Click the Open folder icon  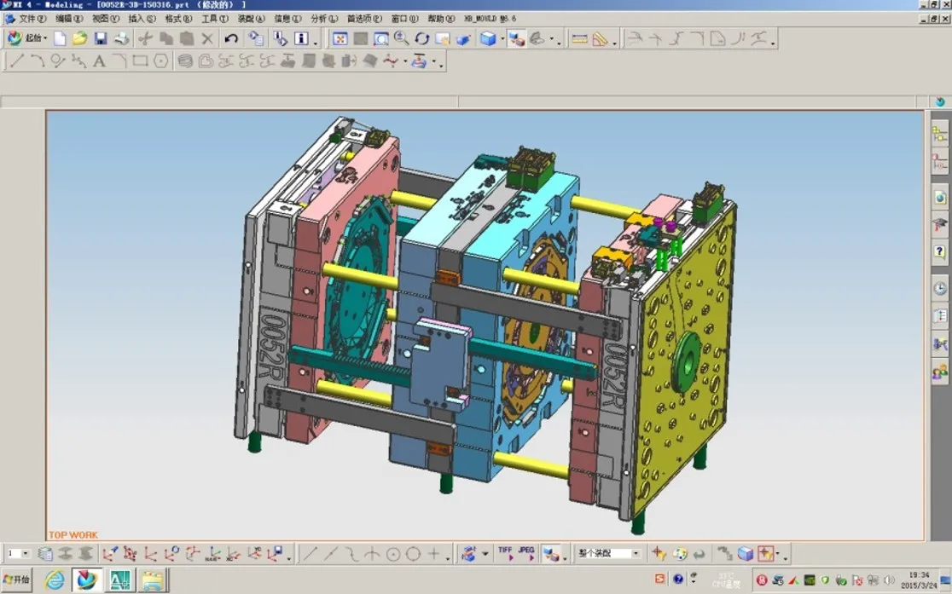(x=80, y=38)
